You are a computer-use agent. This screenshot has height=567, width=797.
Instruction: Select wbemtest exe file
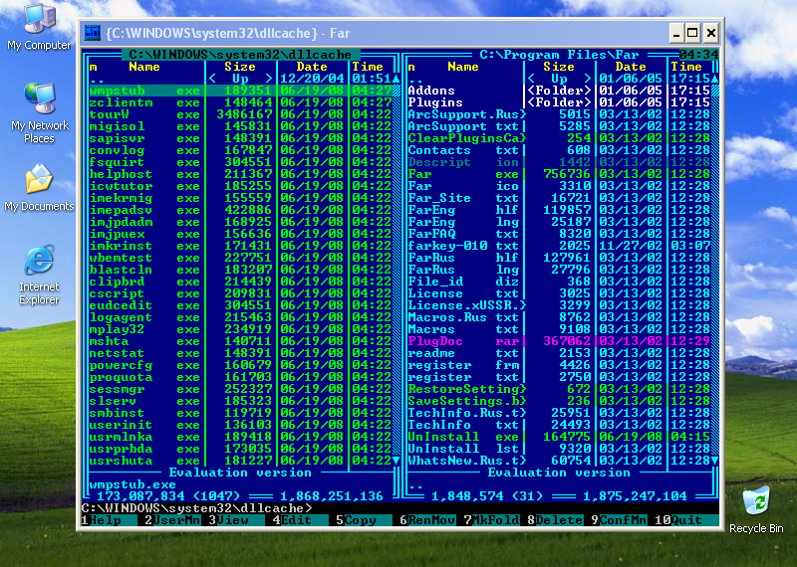(x=240, y=258)
